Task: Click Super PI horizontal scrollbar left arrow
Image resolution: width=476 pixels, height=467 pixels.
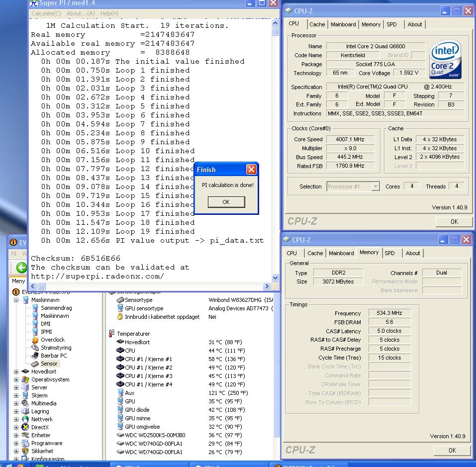Action: (x=33, y=286)
